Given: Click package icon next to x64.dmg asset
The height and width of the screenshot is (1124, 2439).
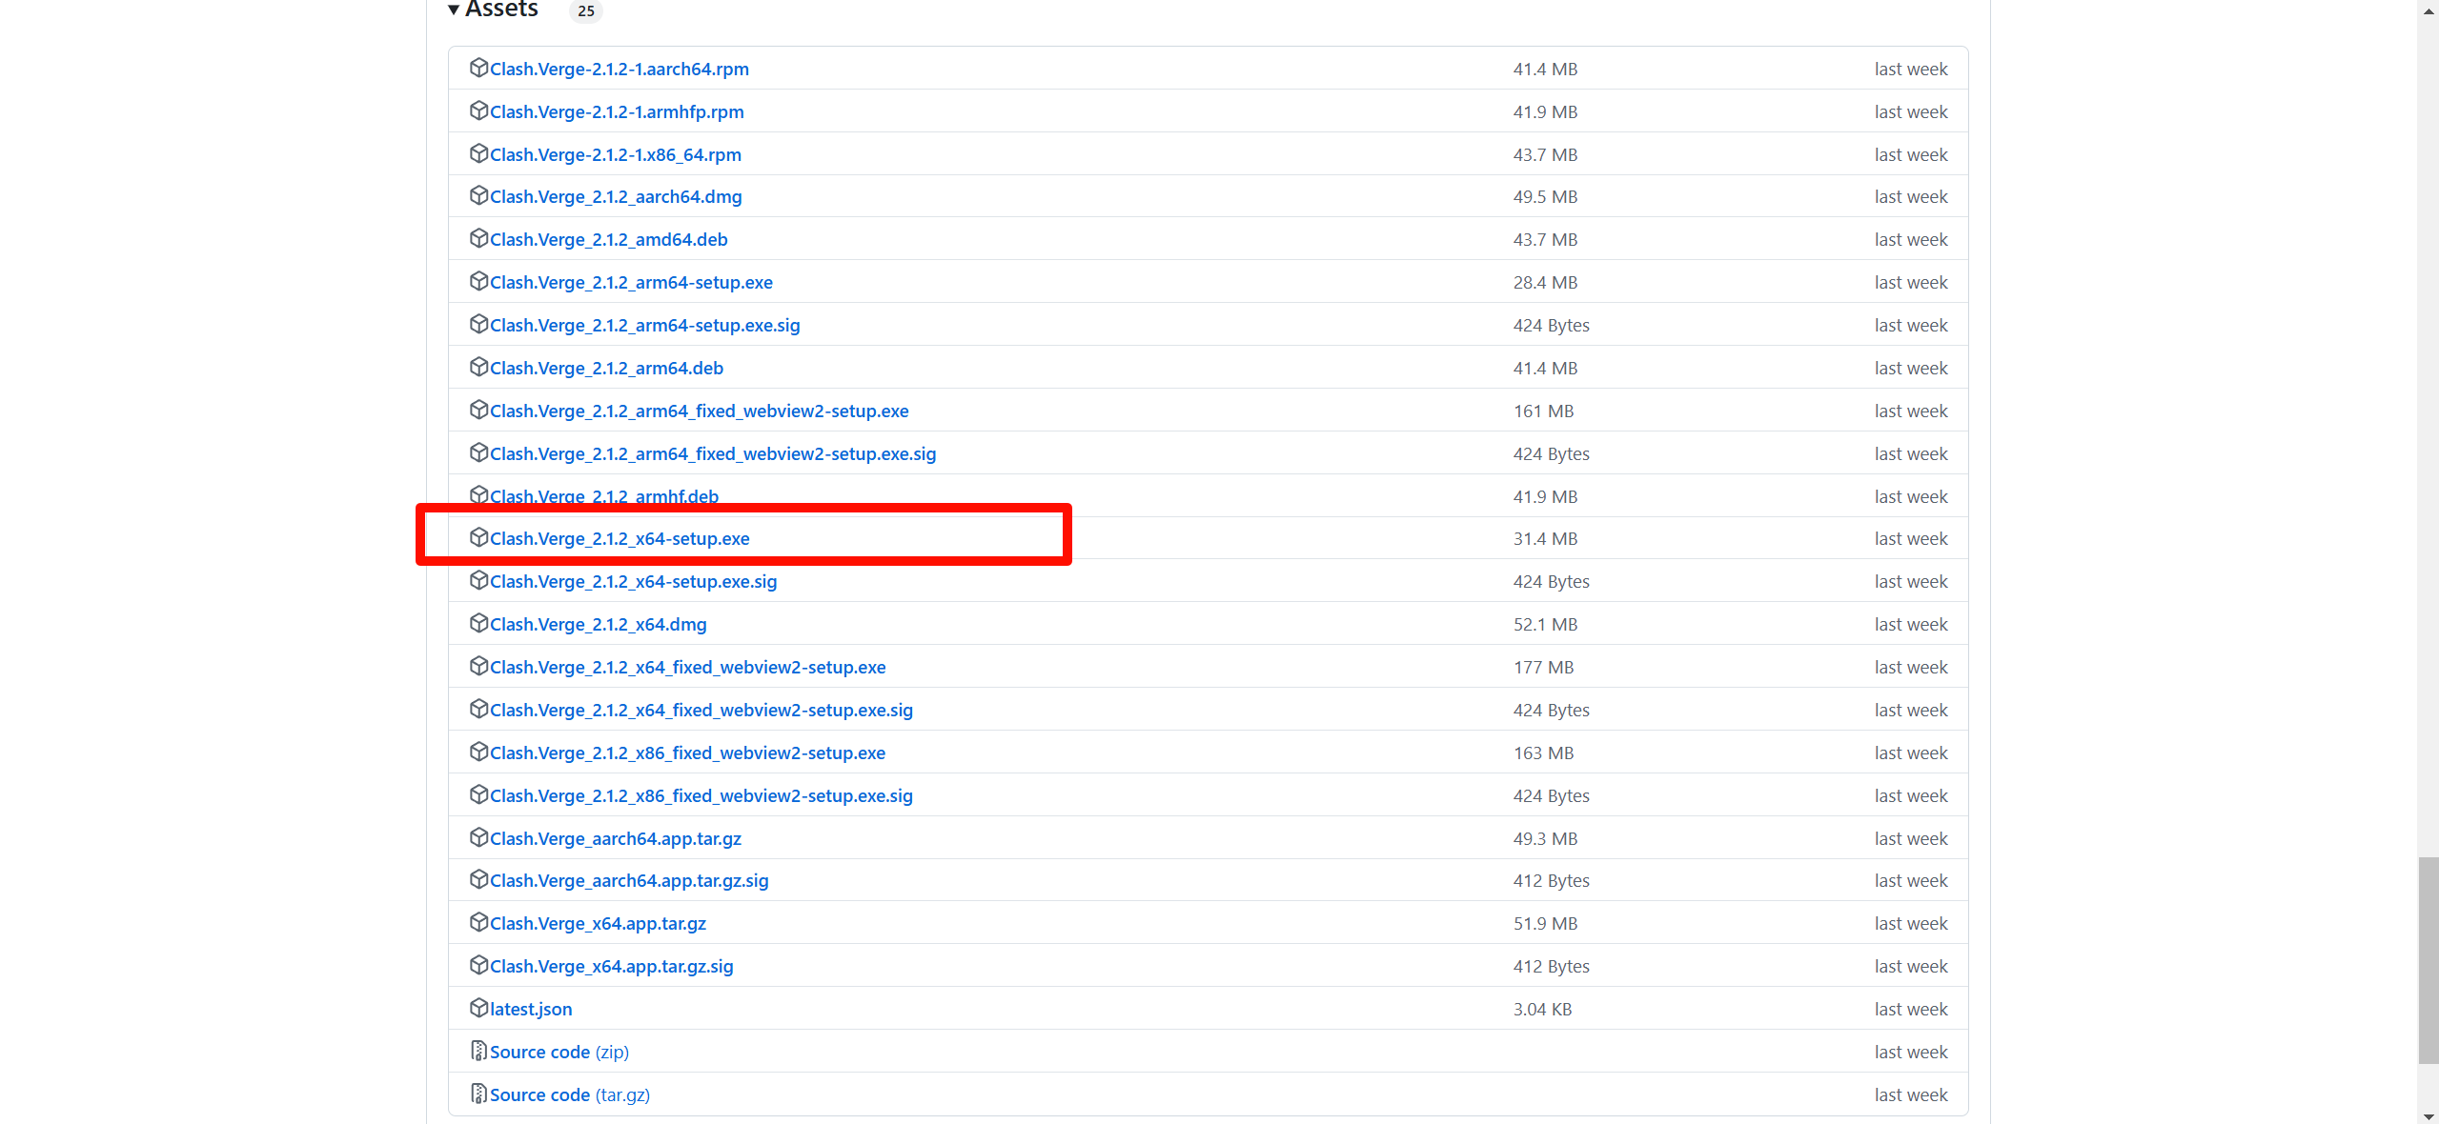Looking at the screenshot, I should pyautogui.click(x=478, y=623).
